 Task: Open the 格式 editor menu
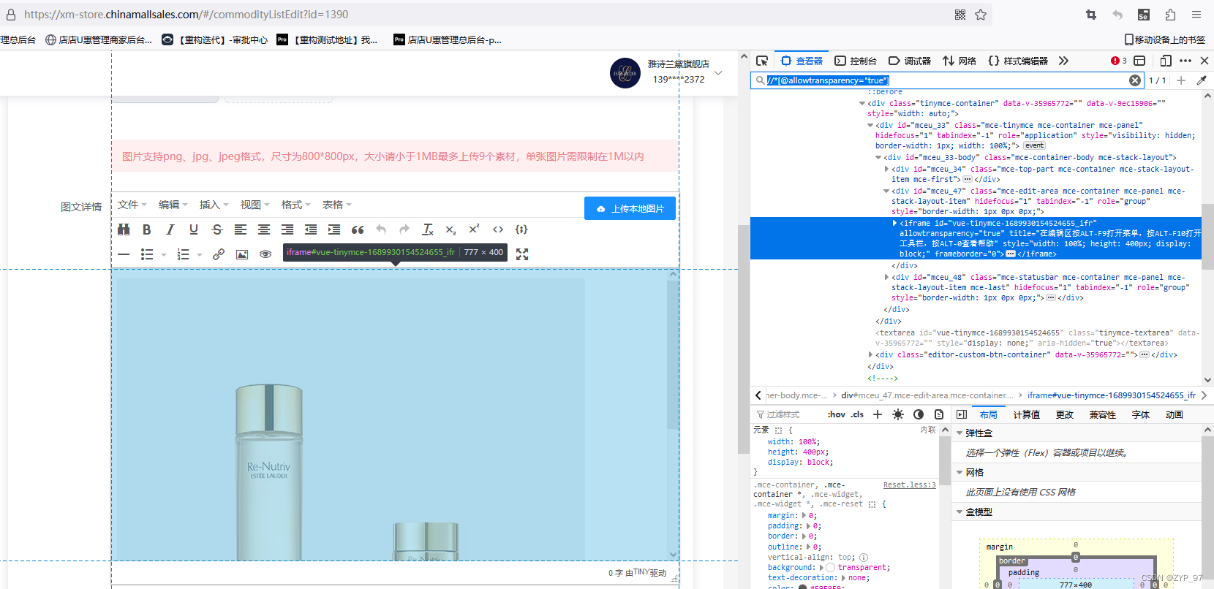[296, 205]
